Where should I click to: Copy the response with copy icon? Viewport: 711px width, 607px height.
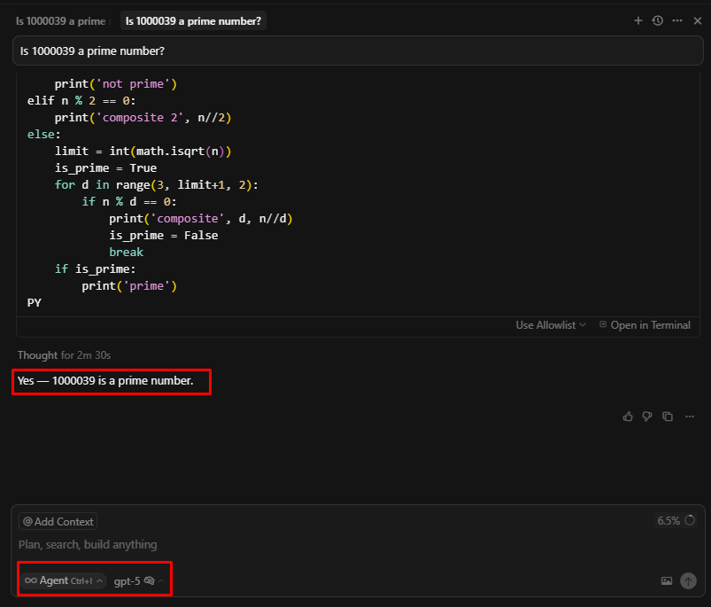pyautogui.click(x=668, y=416)
